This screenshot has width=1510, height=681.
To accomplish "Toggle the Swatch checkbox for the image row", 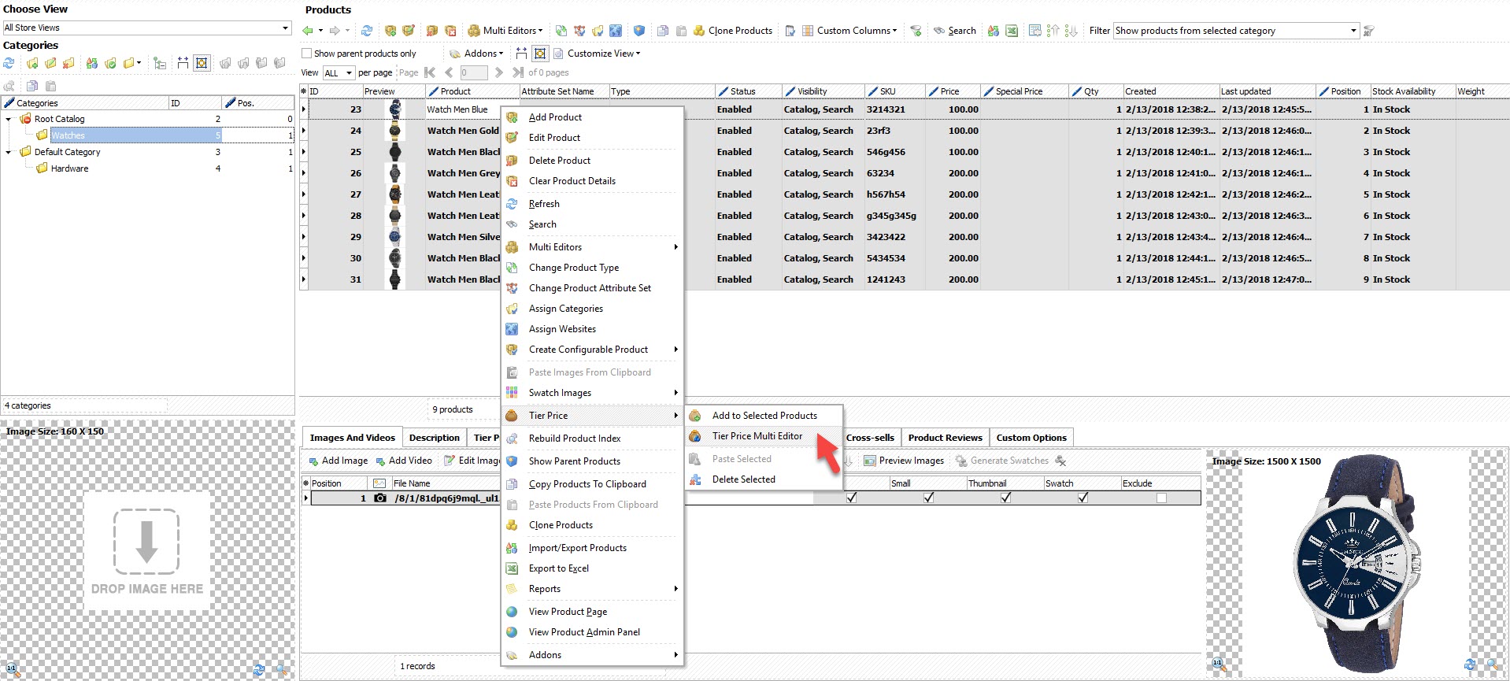I will (x=1083, y=498).
